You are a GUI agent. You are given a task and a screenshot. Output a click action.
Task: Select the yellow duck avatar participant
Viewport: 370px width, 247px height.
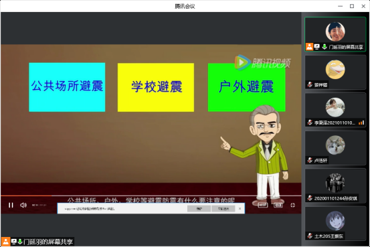(x=335, y=72)
